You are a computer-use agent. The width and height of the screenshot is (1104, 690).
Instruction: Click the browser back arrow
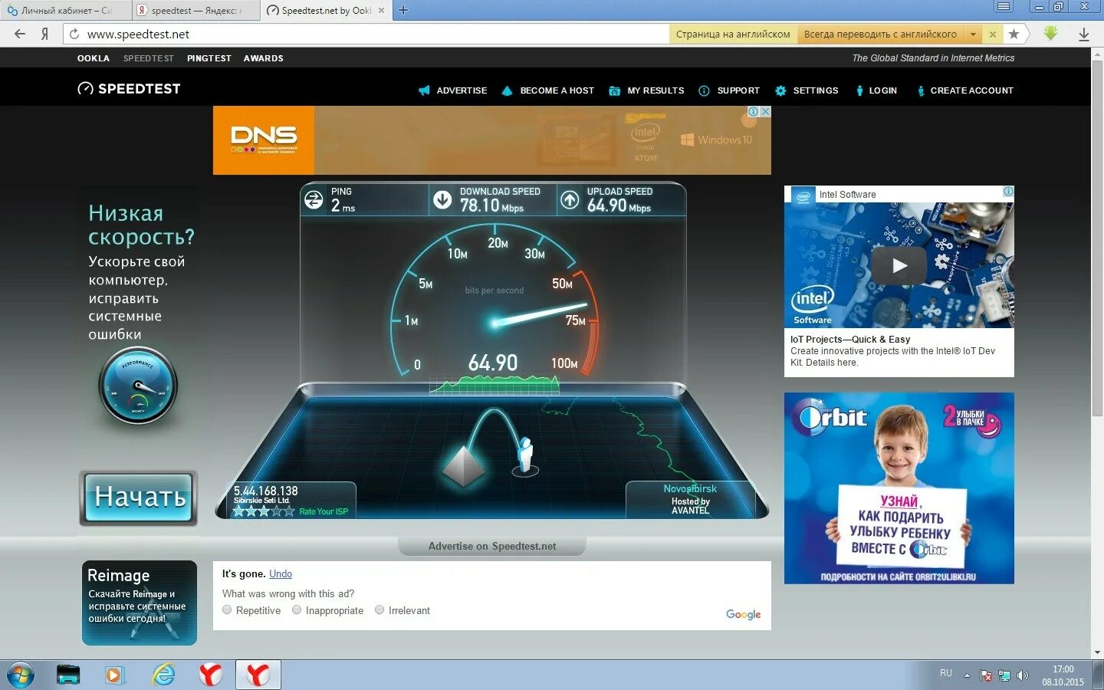click(20, 34)
